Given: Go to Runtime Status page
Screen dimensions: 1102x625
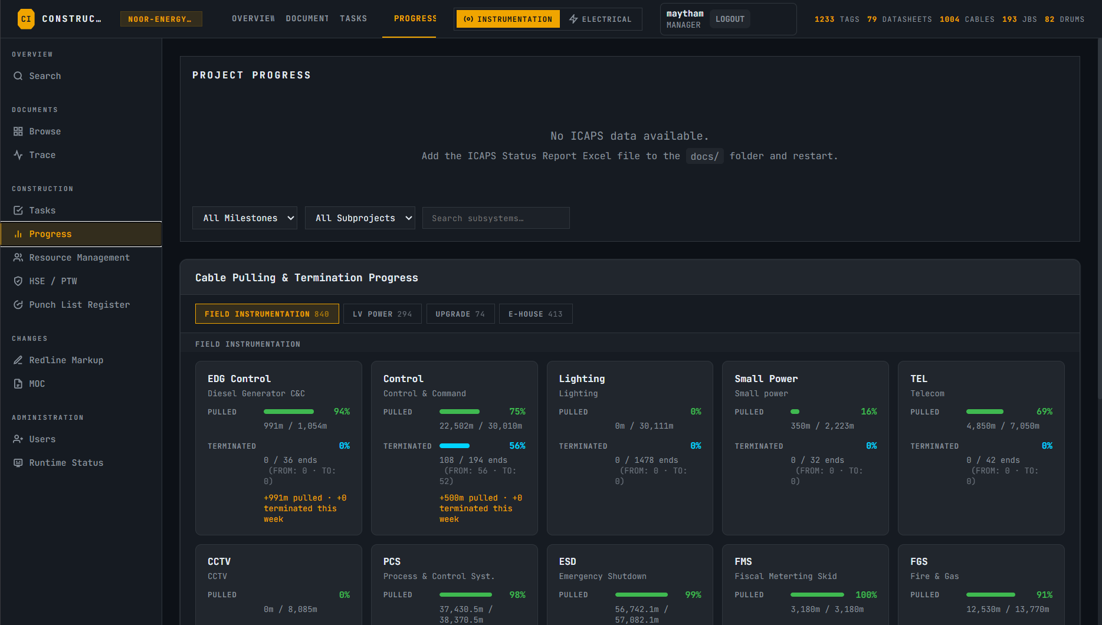Looking at the screenshot, I should (x=81, y=463).
